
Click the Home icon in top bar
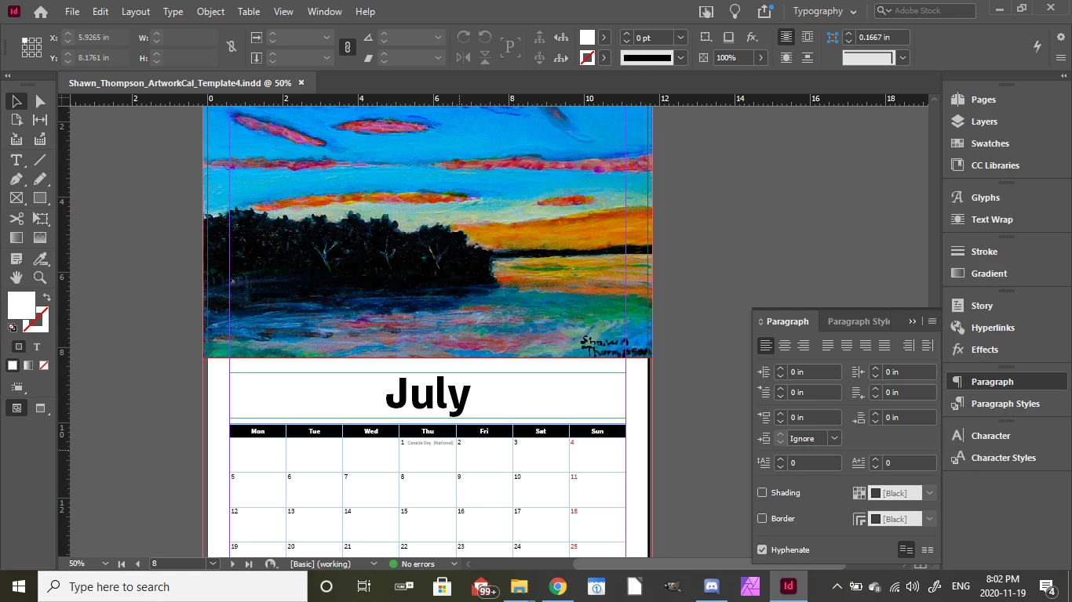tap(41, 12)
